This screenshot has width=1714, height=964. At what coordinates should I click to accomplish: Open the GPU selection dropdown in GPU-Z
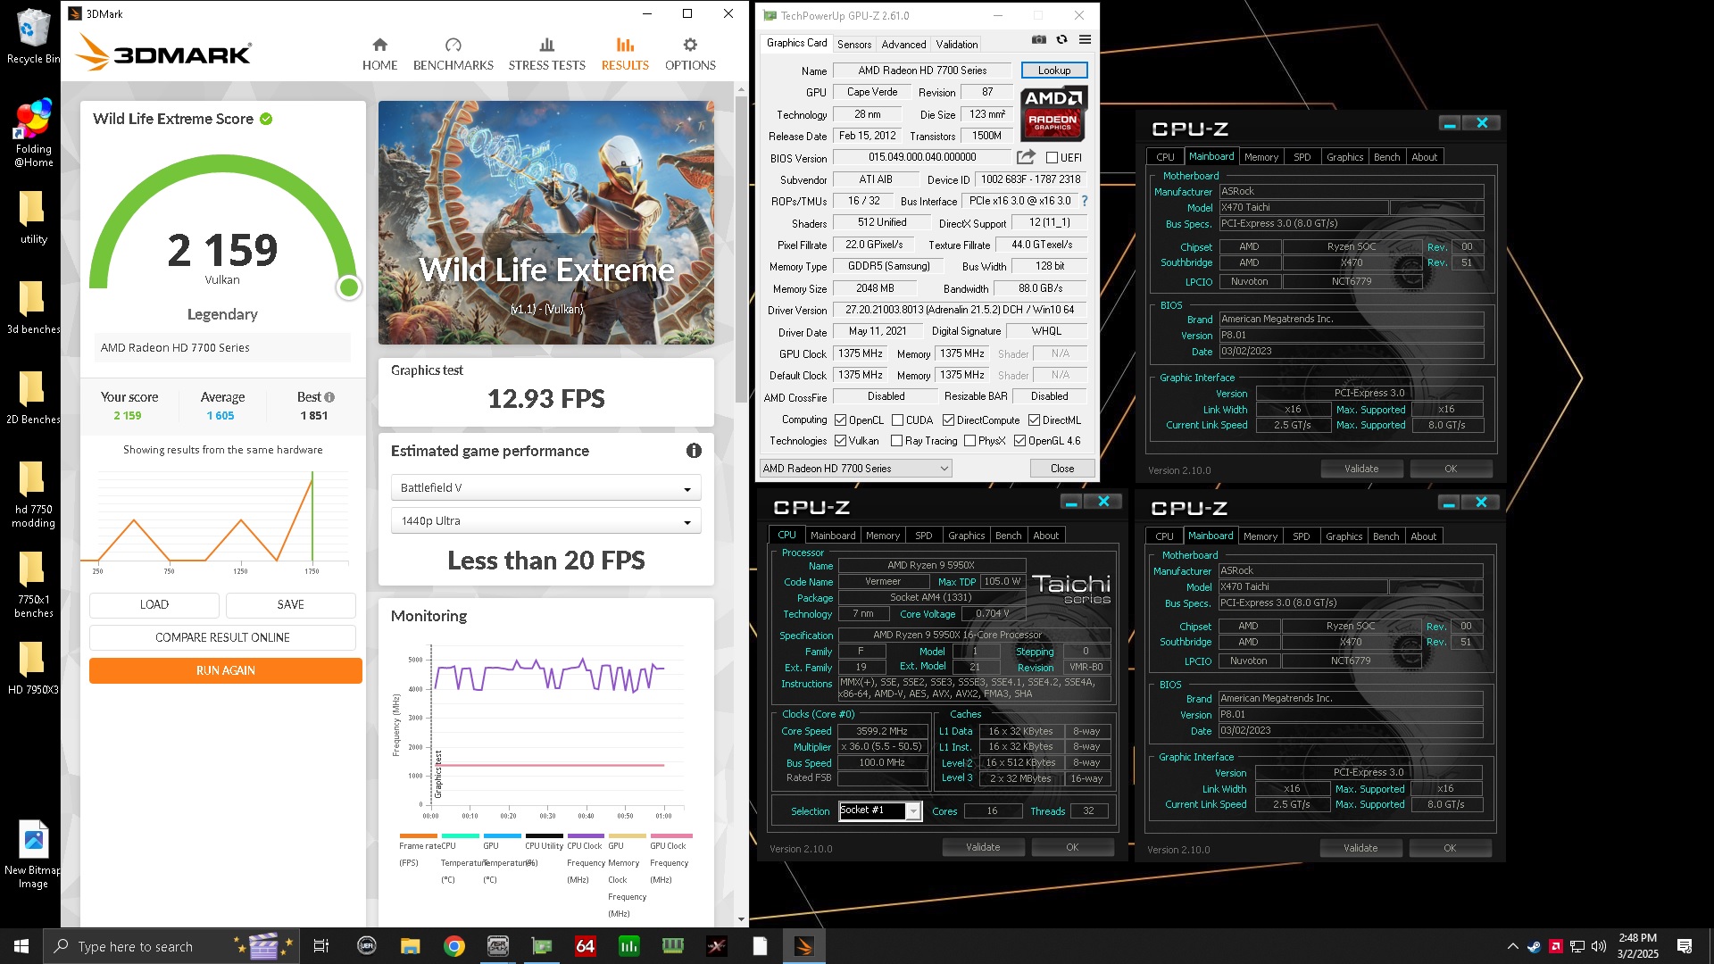click(855, 469)
